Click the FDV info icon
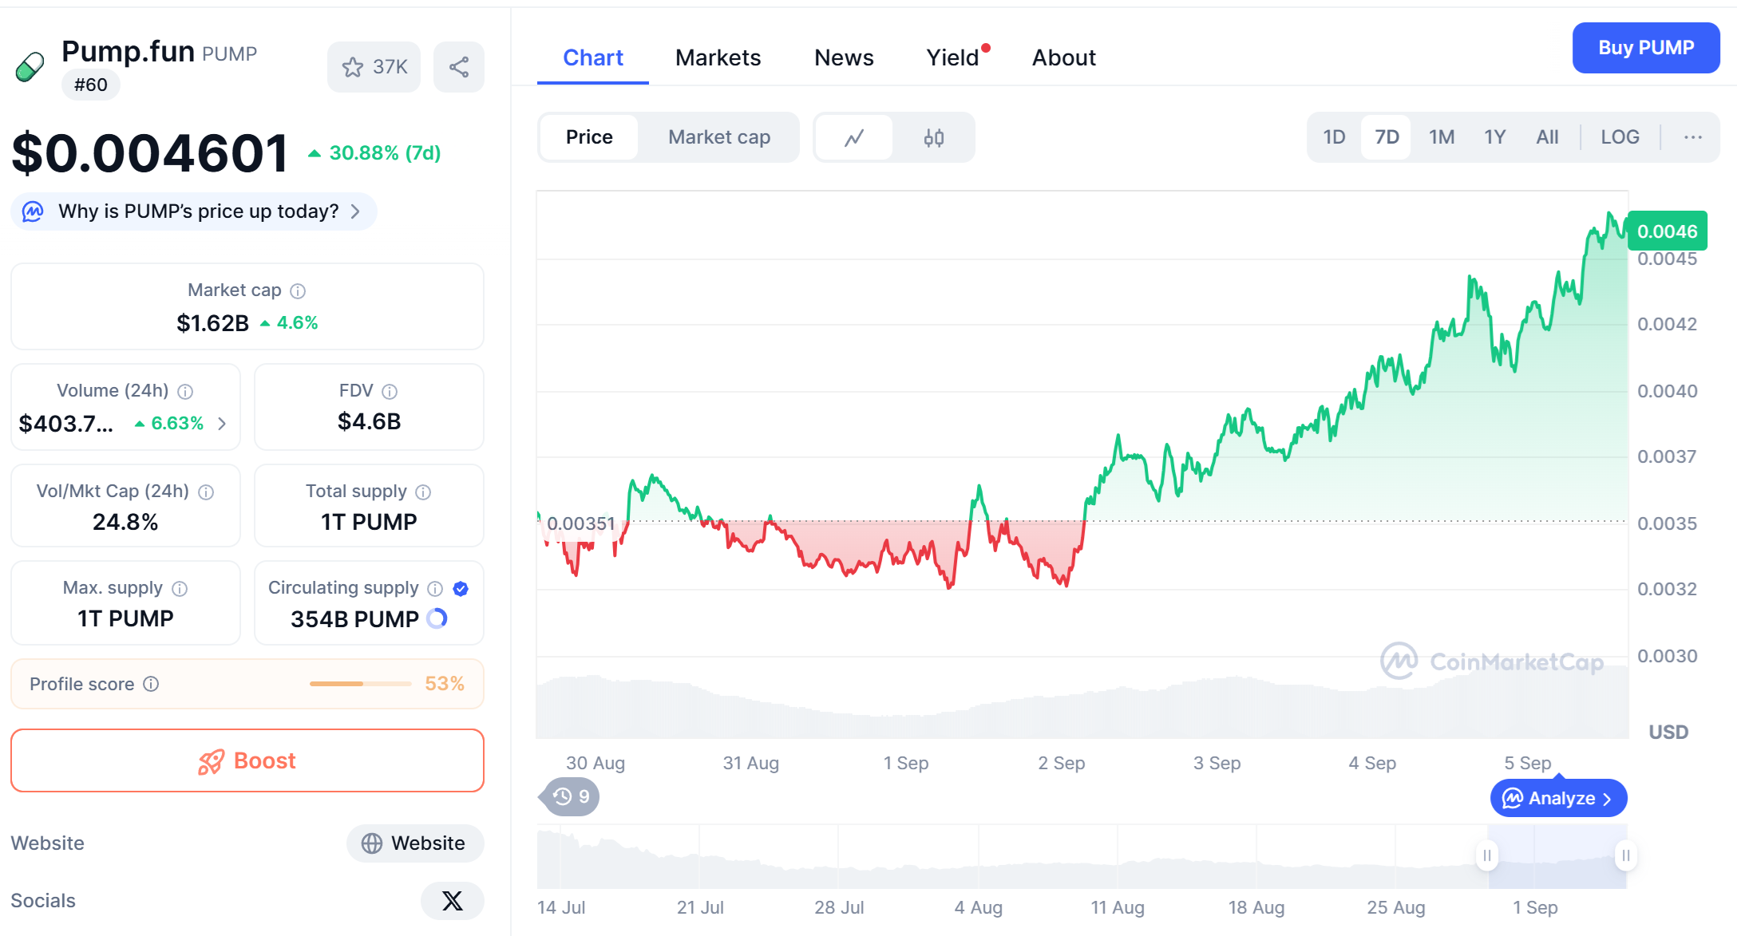Viewport: 1737px width, 936px height. [x=390, y=392]
